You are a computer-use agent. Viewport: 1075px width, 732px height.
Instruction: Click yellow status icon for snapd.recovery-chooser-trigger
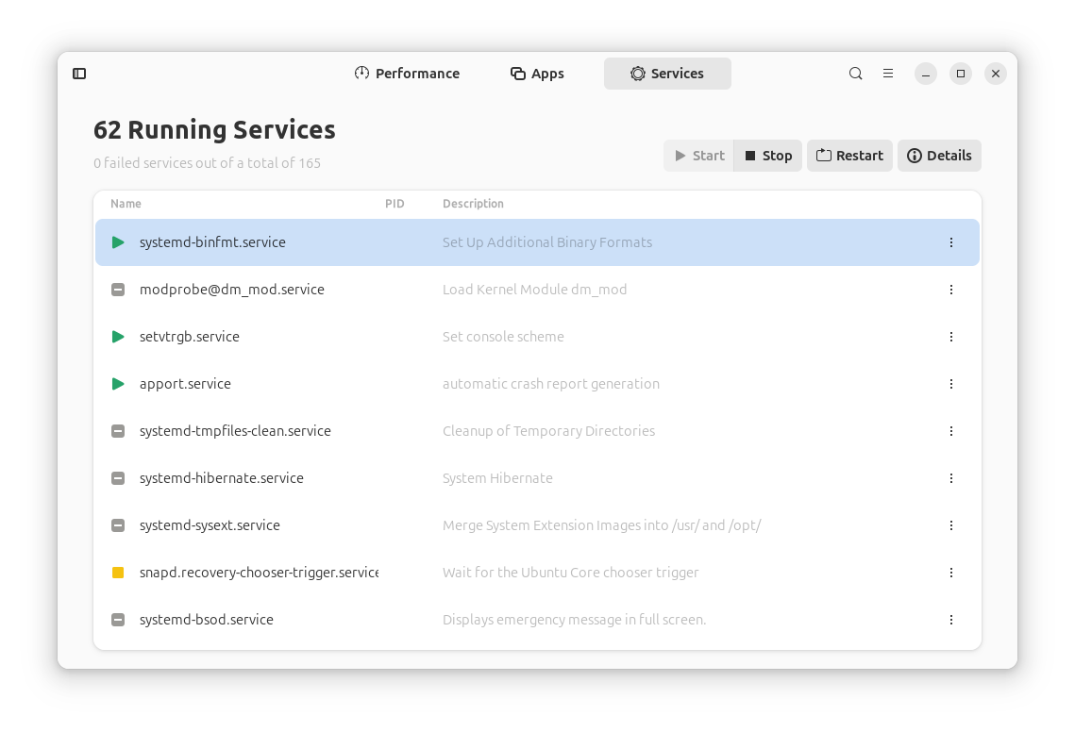tap(118, 573)
